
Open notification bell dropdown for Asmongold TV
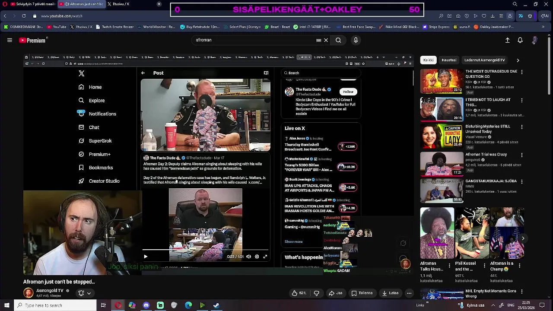coord(84,293)
